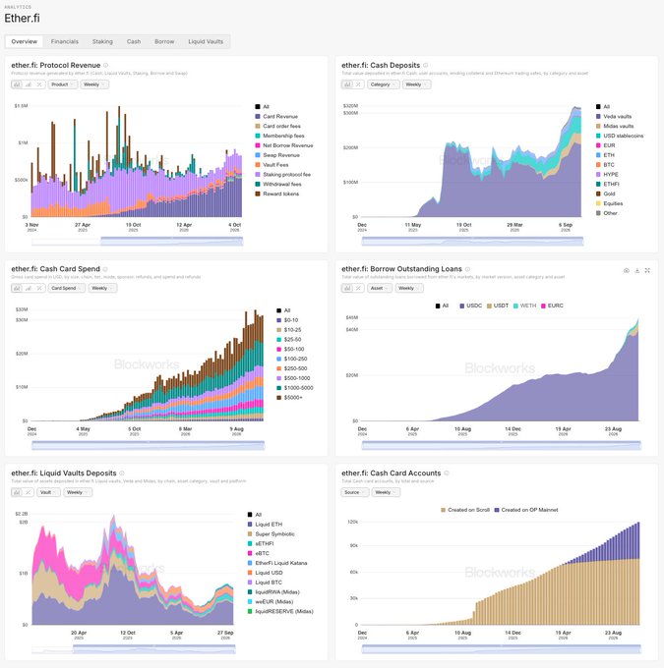
Task: Select percent view icon in Borrow Outstanding Loans
Action: coord(358,288)
